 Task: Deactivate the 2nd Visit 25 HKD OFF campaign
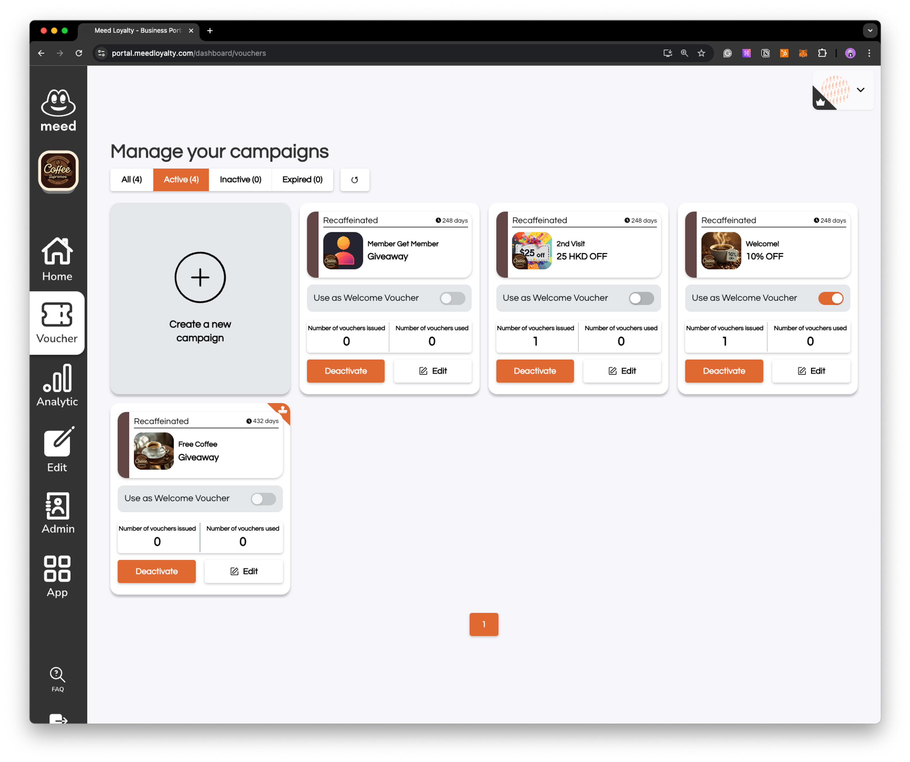tap(535, 371)
